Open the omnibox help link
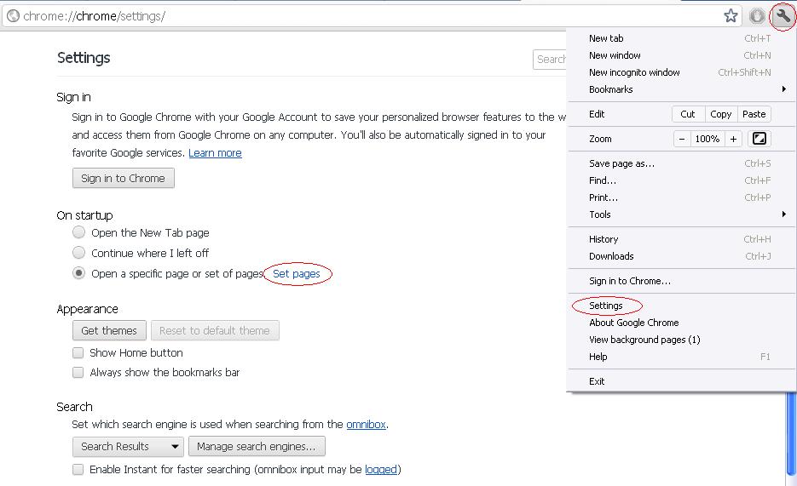Image resolution: width=797 pixels, height=486 pixels. pyautogui.click(x=366, y=424)
